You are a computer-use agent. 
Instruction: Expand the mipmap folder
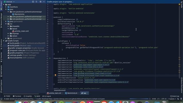tap(8, 33)
